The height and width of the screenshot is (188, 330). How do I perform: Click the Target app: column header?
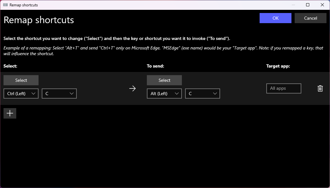278,66
